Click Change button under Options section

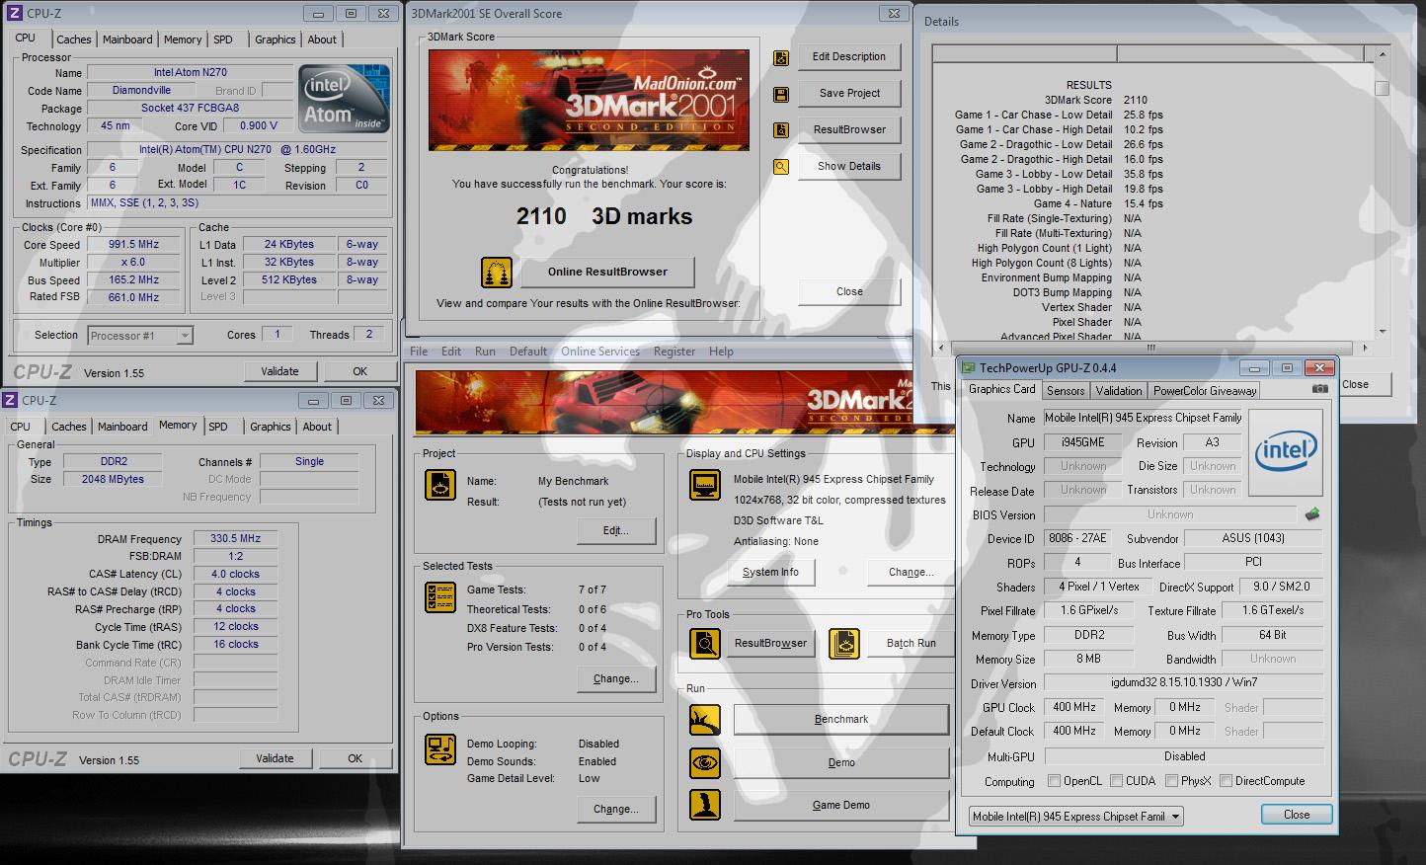616,810
